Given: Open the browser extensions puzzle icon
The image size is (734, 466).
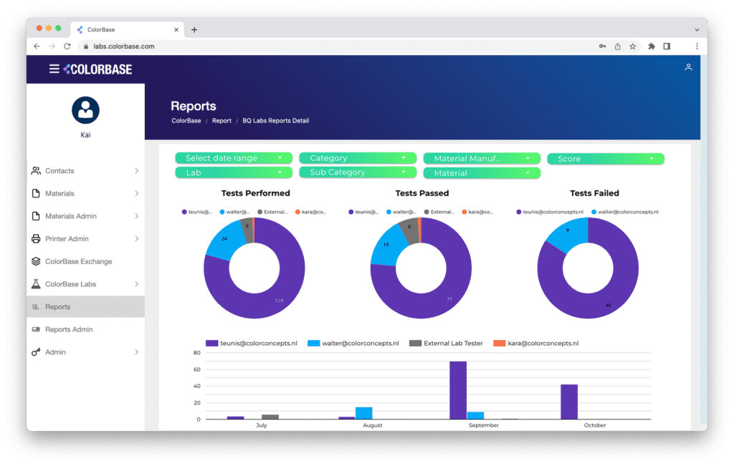Looking at the screenshot, I should click(651, 47).
